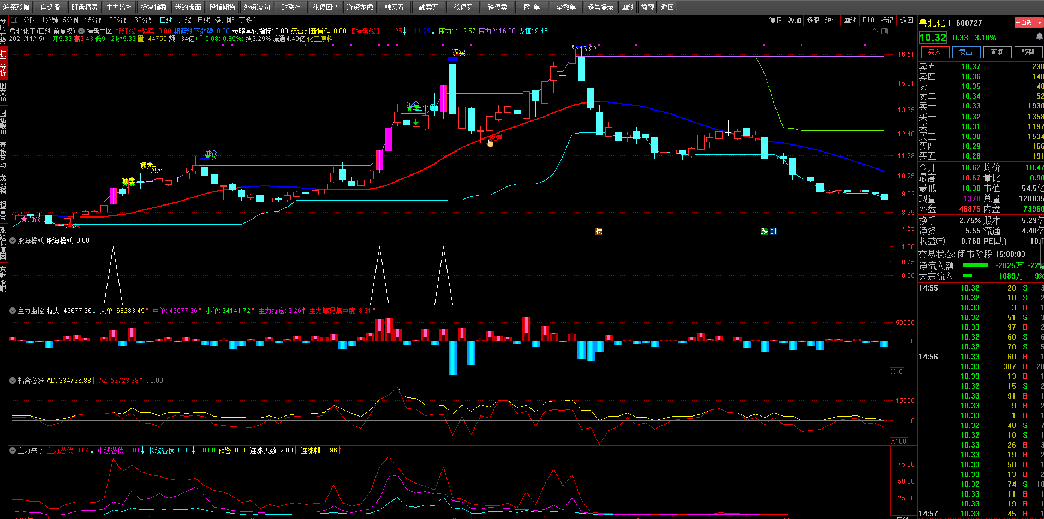Click 标记 in chart toolbar

click(x=887, y=20)
